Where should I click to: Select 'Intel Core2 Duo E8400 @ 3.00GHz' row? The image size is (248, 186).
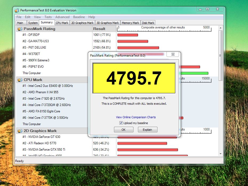[x=48, y=86]
